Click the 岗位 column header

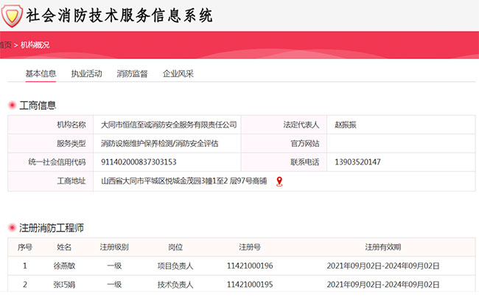[x=175, y=247]
